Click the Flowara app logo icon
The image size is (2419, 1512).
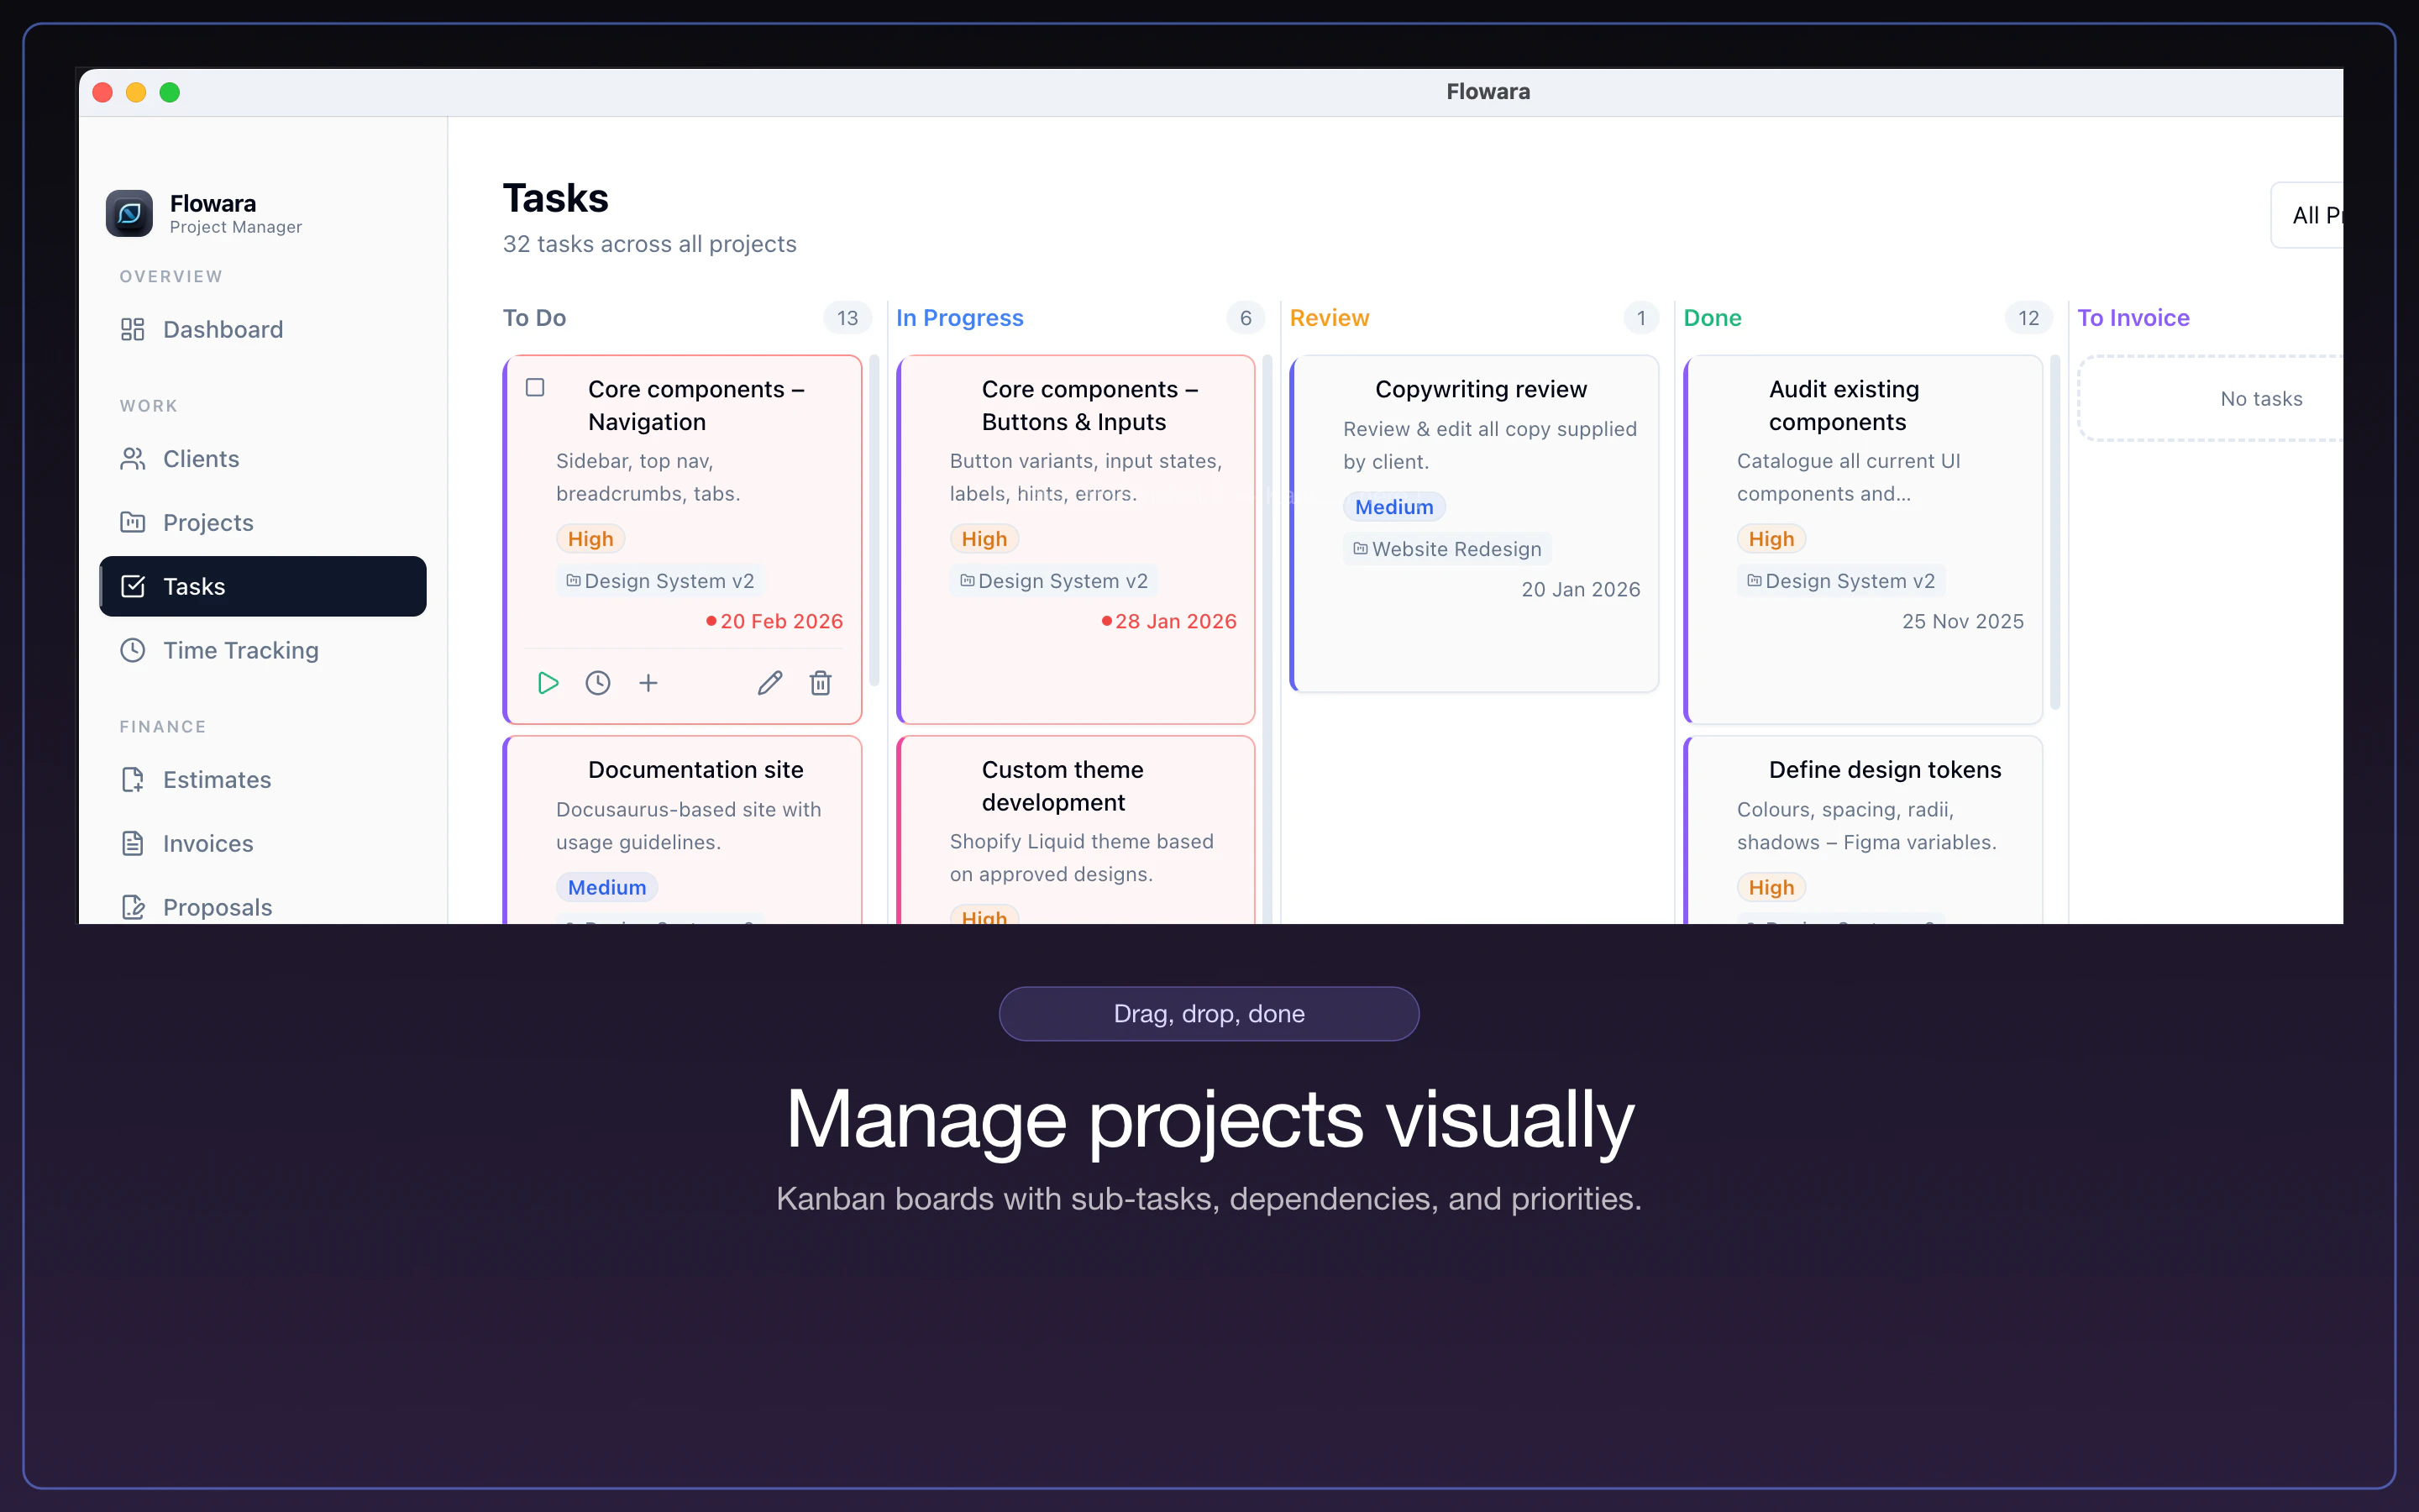tap(129, 213)
